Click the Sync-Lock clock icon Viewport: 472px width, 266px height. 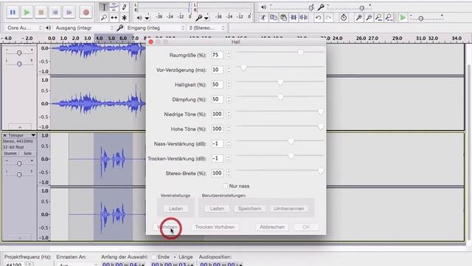pos(344,18)
